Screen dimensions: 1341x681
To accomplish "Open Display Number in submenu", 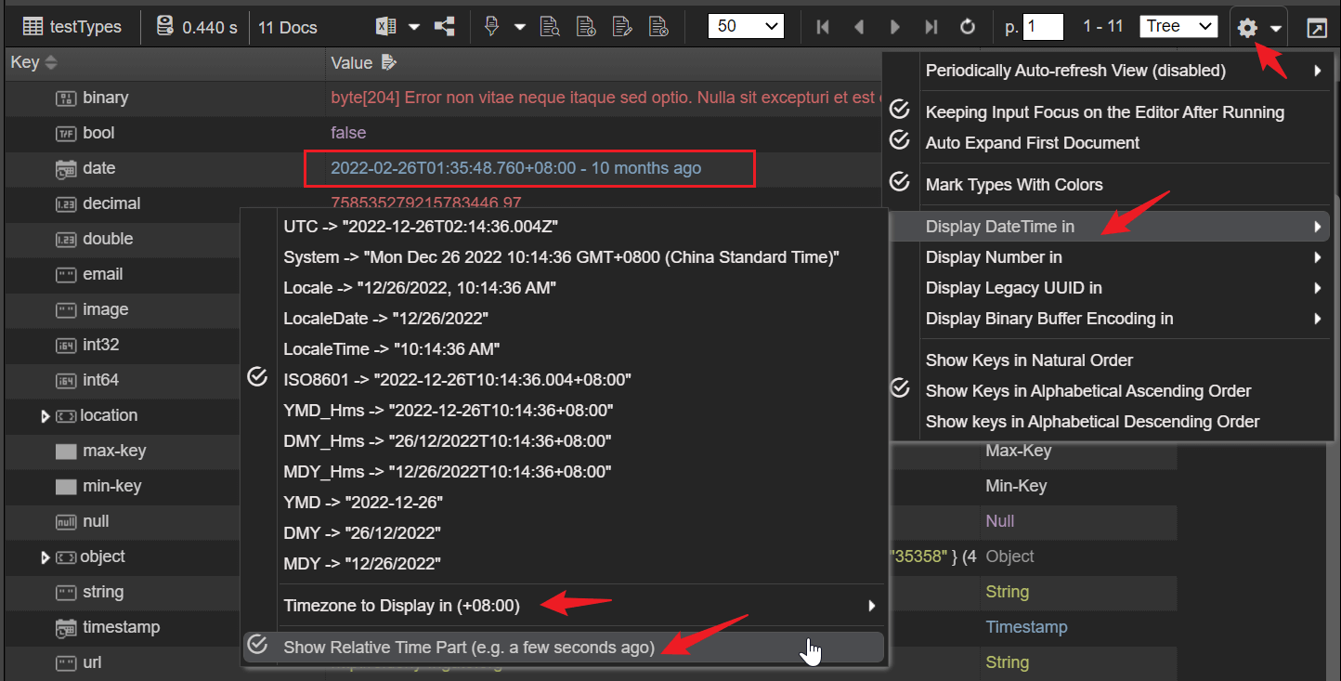I will point(1109,257).
